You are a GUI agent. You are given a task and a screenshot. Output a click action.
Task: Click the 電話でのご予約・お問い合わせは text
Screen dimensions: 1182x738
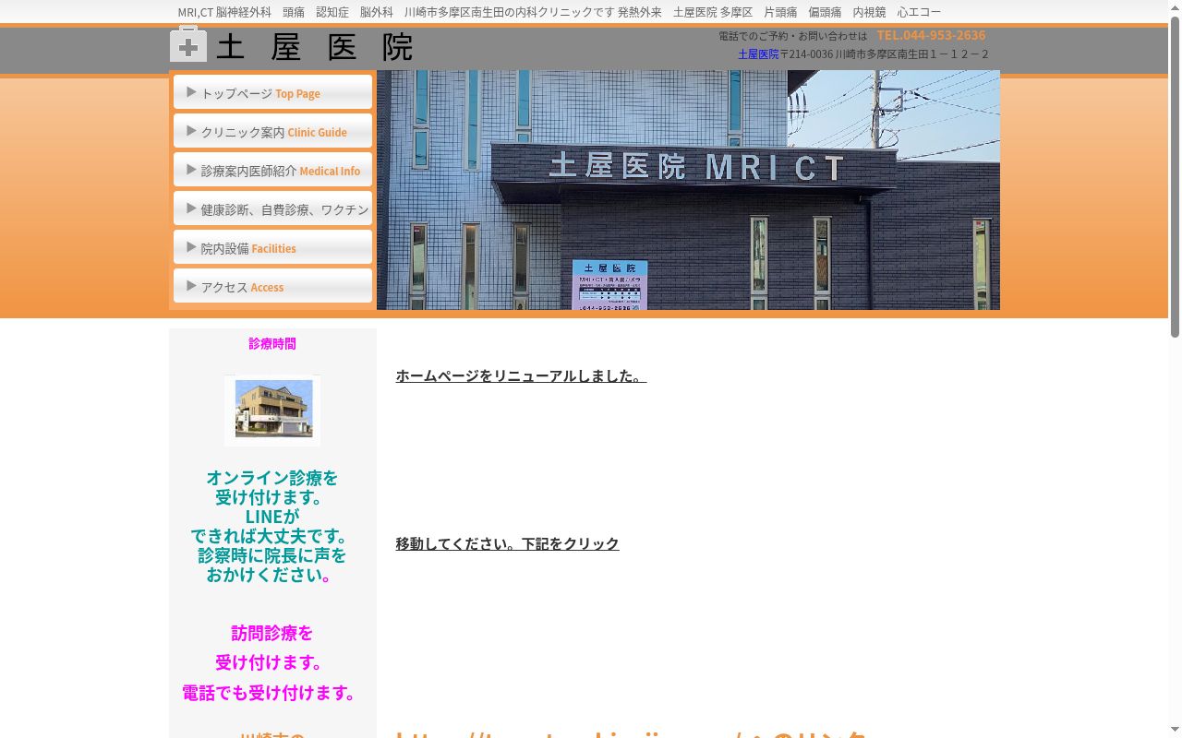click(x=792, y=36)
